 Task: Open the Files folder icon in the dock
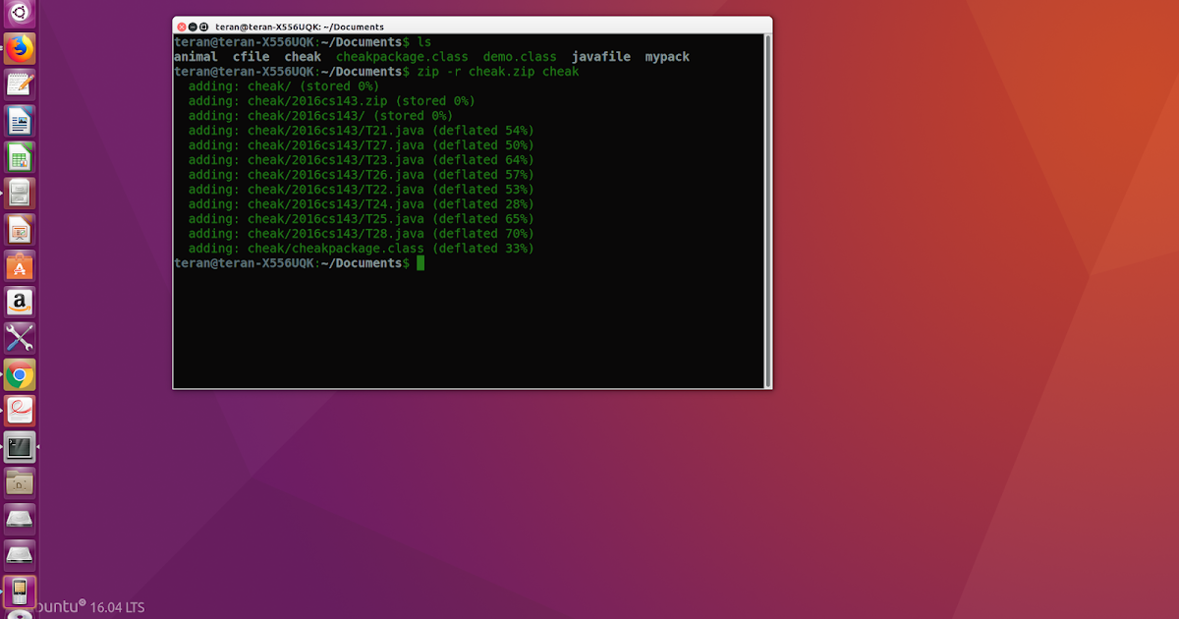tap(20, 482)
